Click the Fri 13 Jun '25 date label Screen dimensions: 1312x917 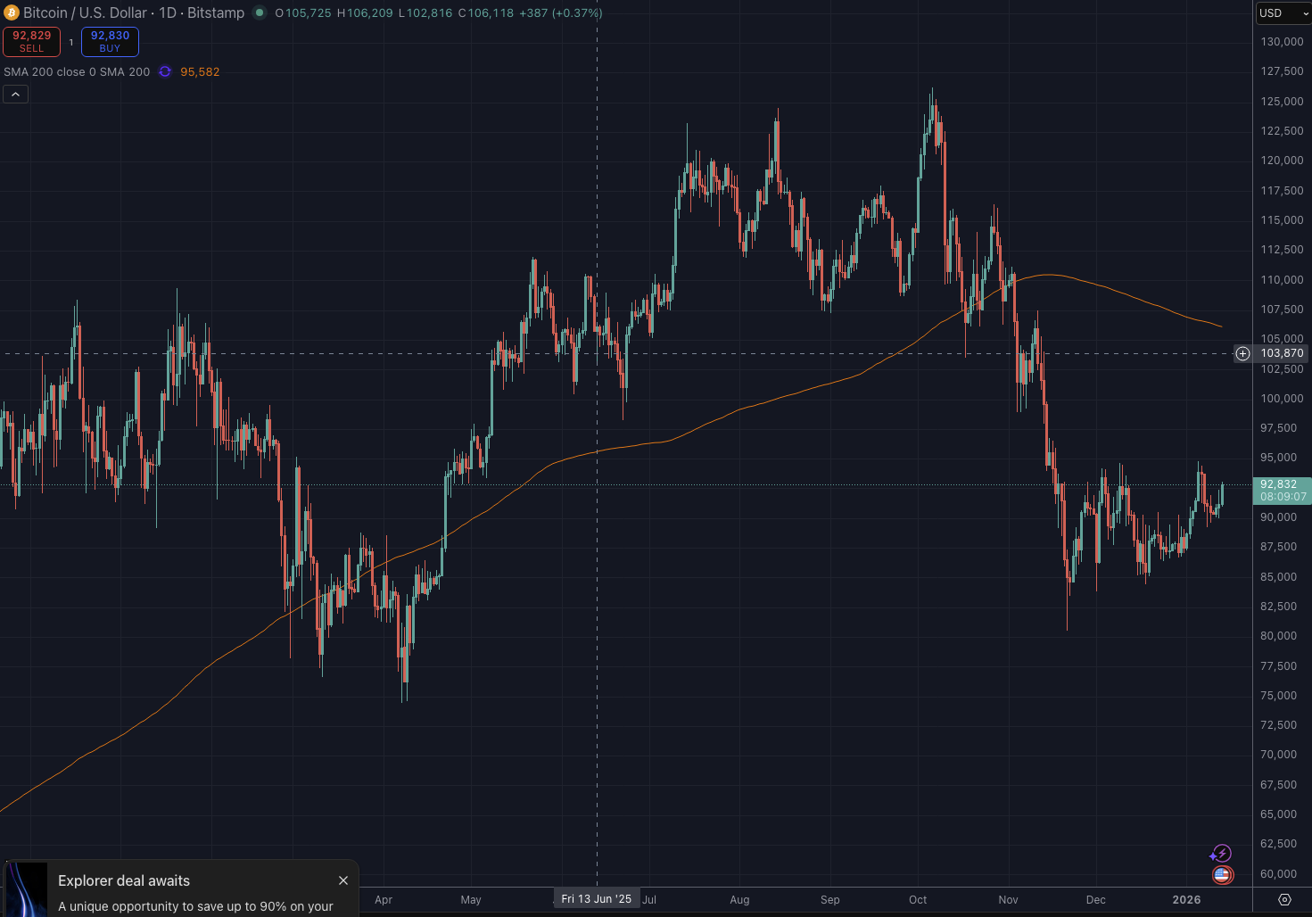click(x=597, y=899)
